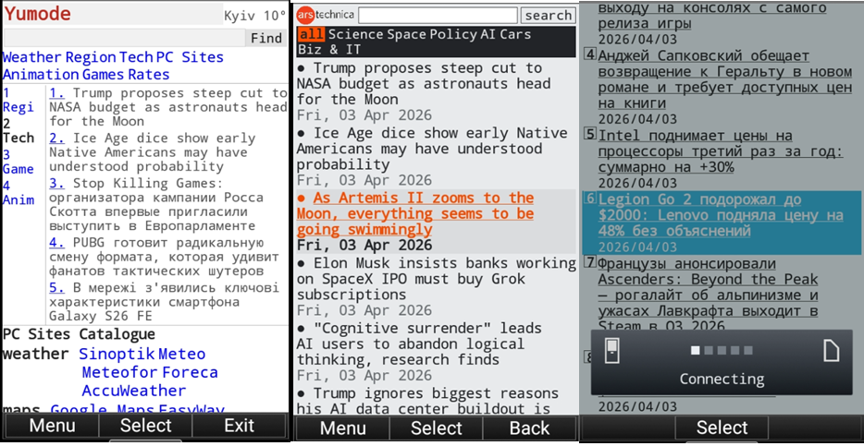Open the Intel поднимает цены article link
This screenshot has width=864, height=446.
coord(721,151)
